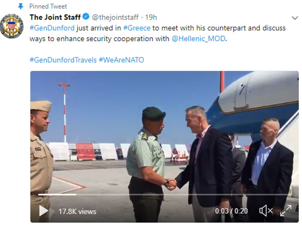Unmute the video sound

266,211
